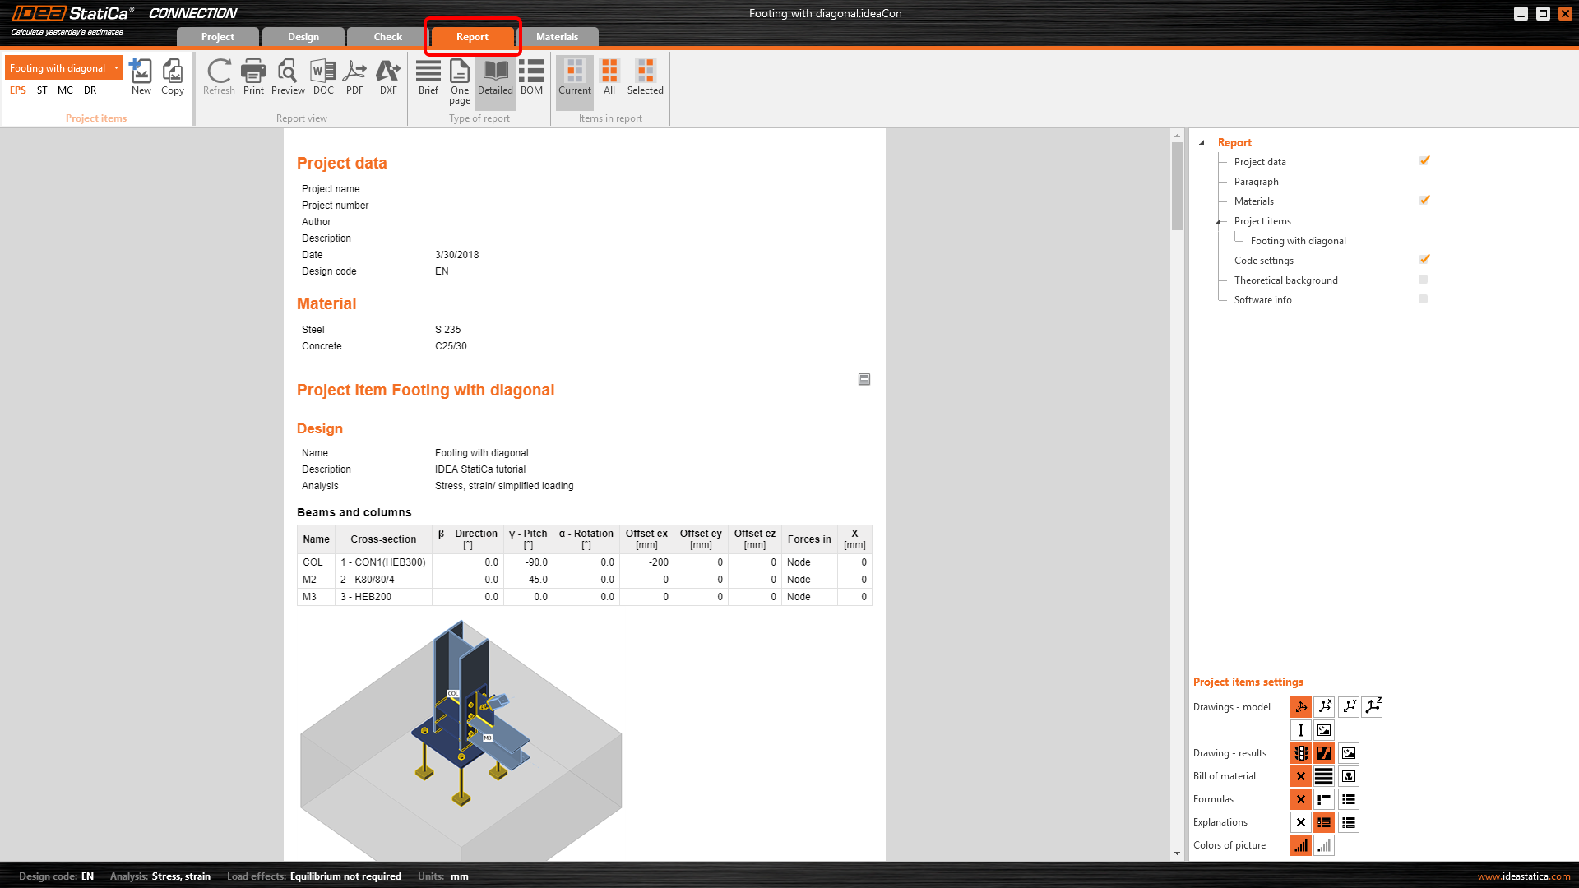Choose the BOM report type

[x=531, y=77]
